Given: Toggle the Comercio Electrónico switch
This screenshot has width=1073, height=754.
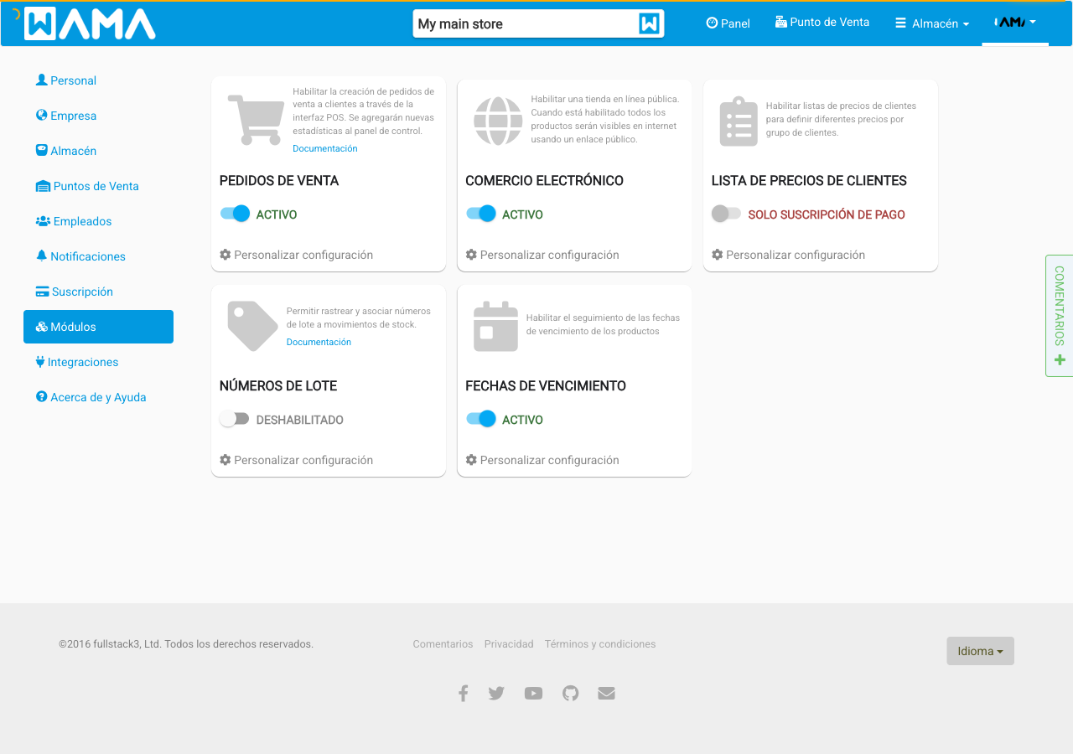Looking at the screenshot, I should pos(481,214).
